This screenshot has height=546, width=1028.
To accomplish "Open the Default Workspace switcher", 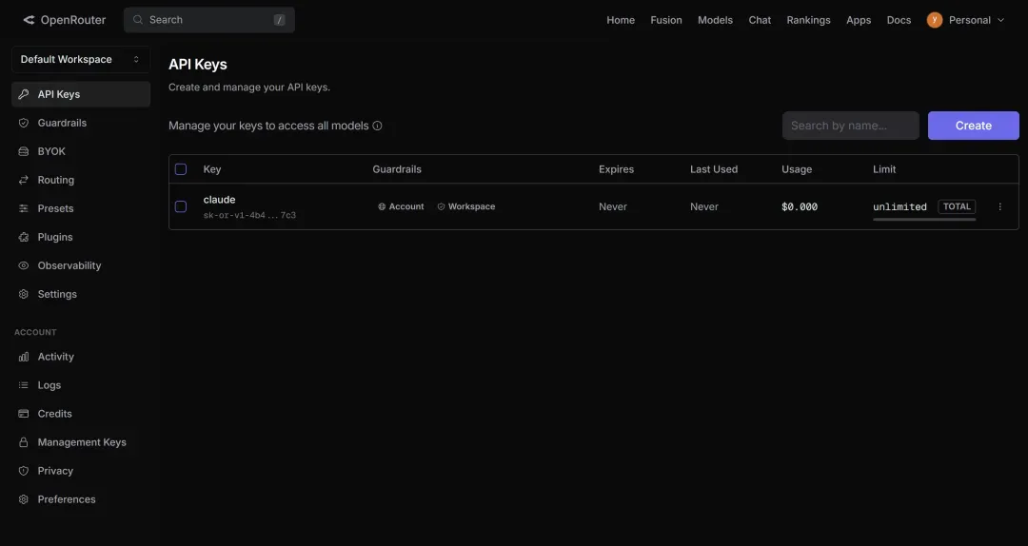I will pos(81,59).
